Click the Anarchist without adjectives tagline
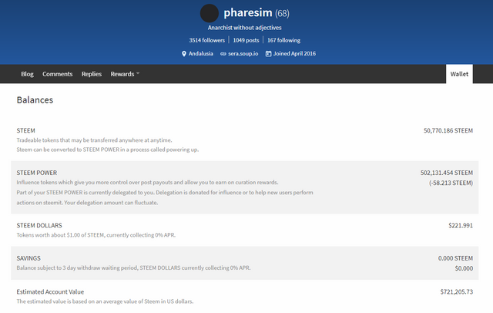The width and height of the screenshot is (493, 313). 245,28
